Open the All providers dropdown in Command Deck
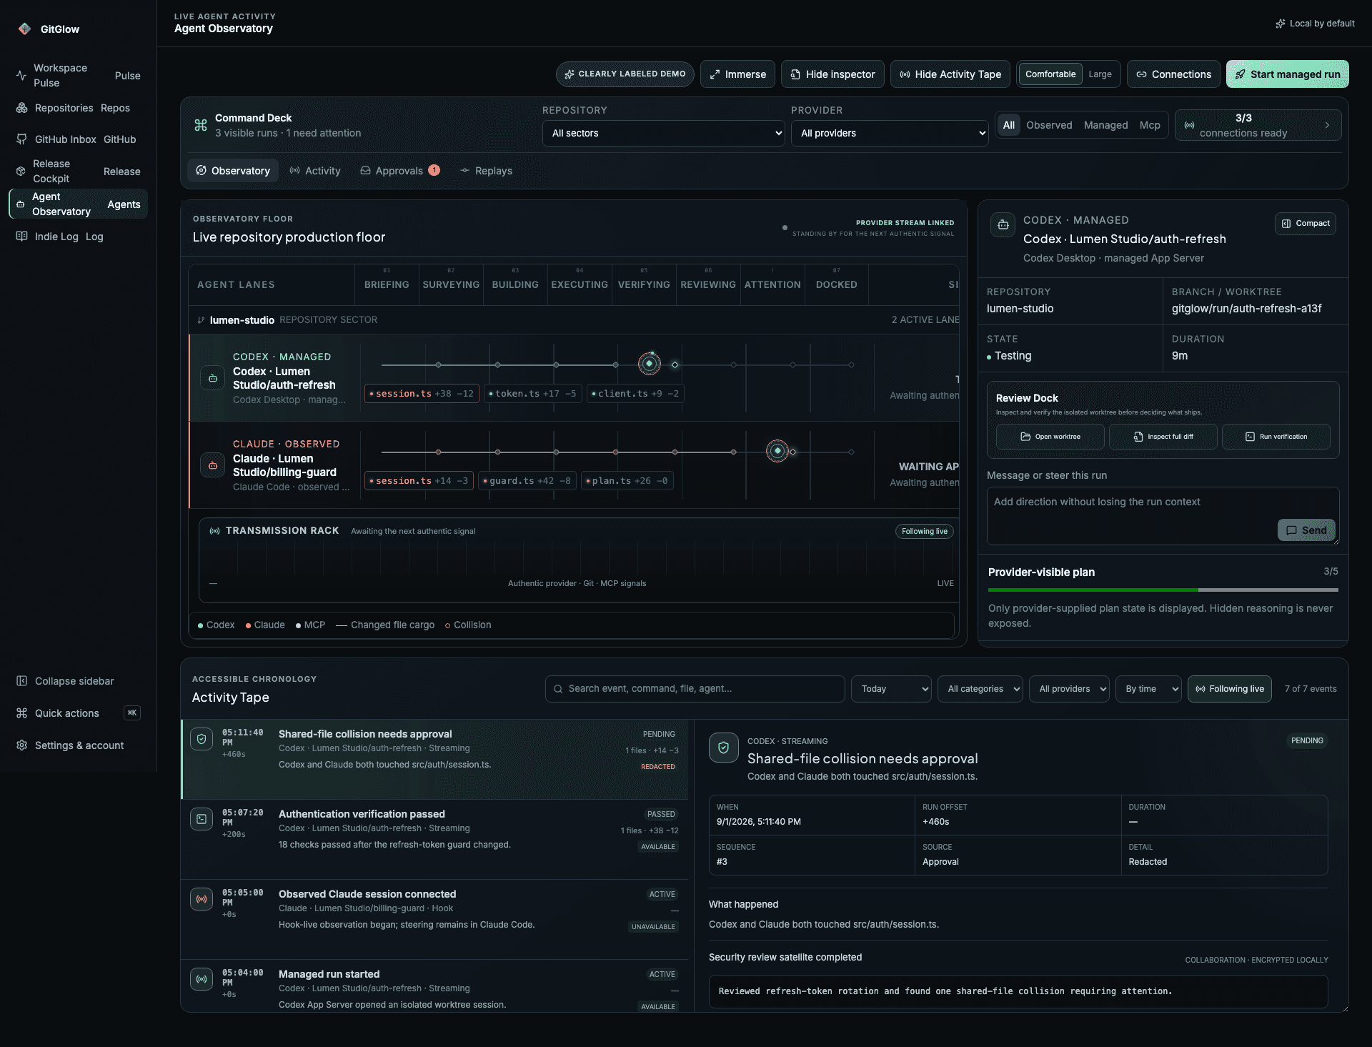 point(890,133)
